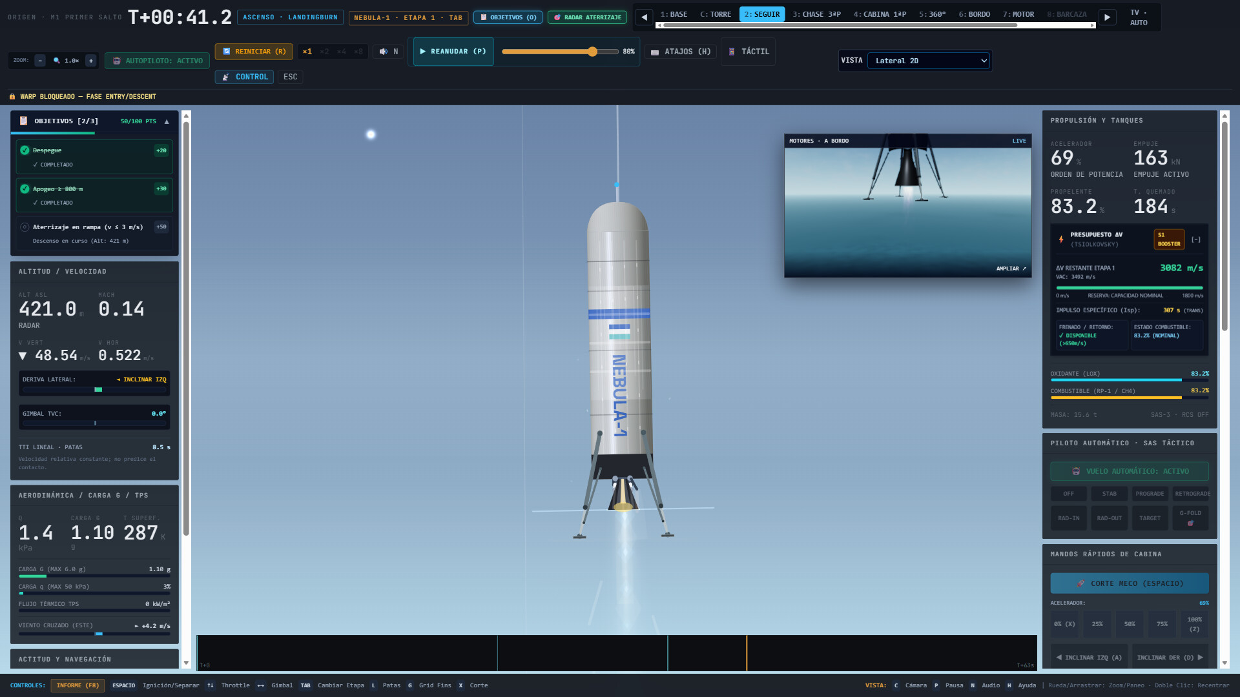Go to previous camera with left arrow
Image resolution: width=1240 pixels, height=697 pixels.
click(644, 17)
